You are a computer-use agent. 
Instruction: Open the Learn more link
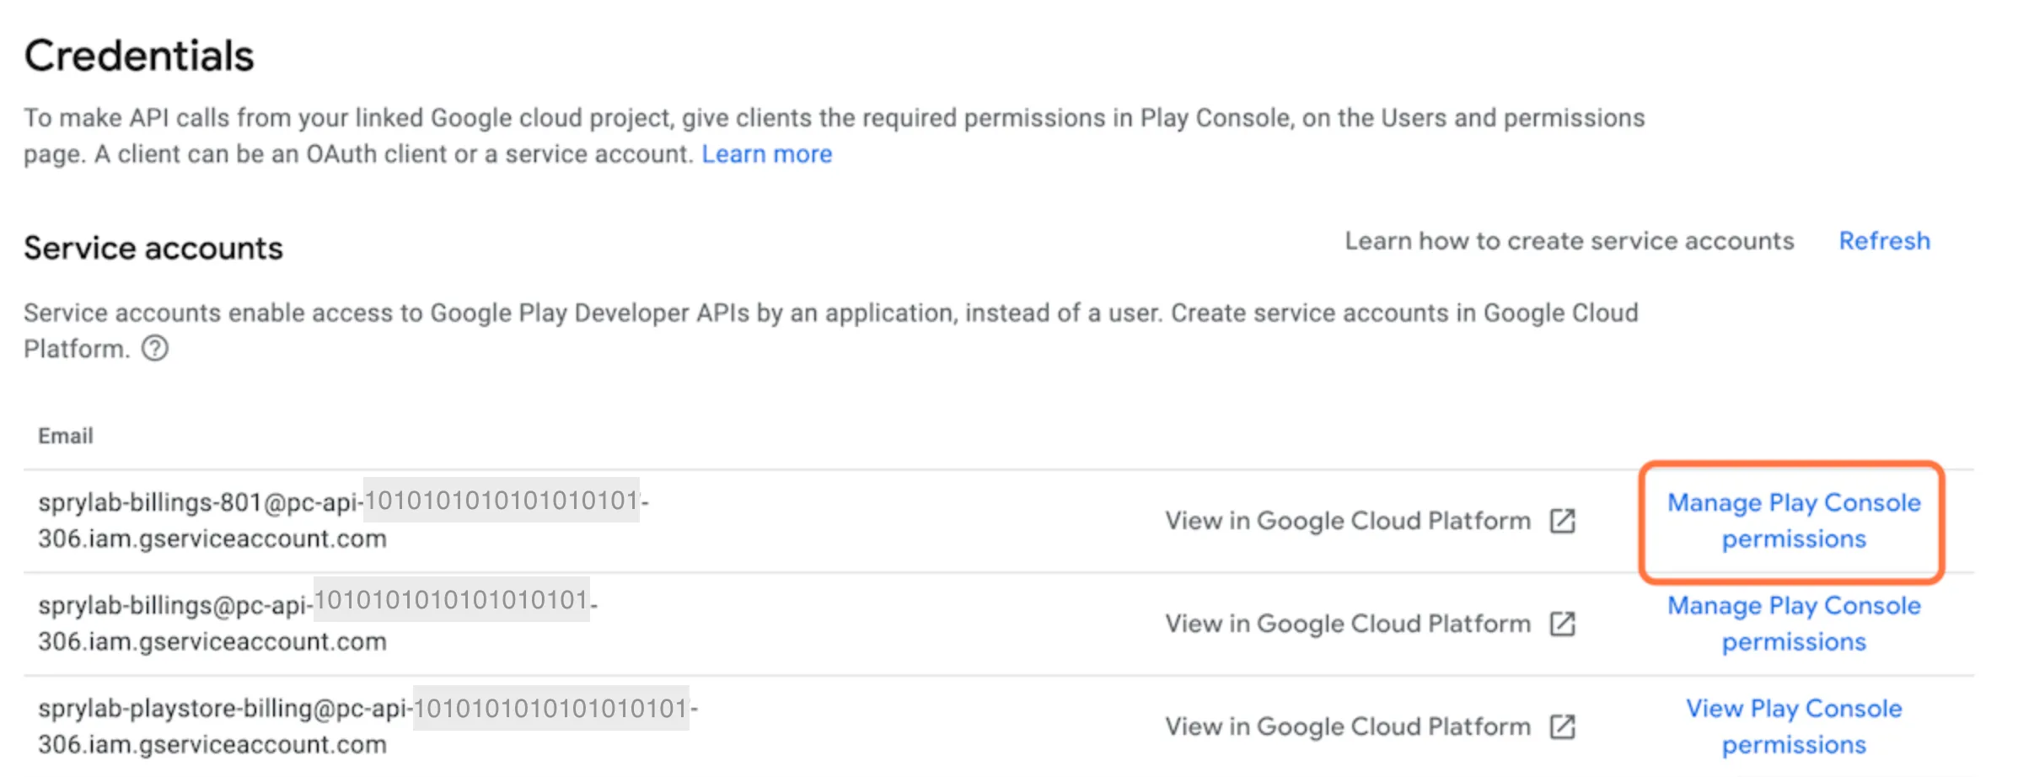pos(766,154)
